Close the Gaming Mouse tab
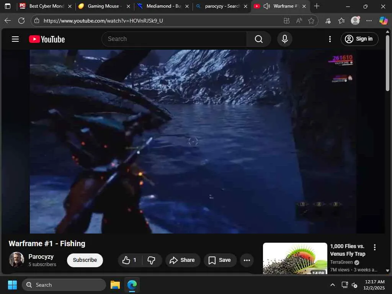This screenshot has width=392, height=294. [x=128, y=6]
